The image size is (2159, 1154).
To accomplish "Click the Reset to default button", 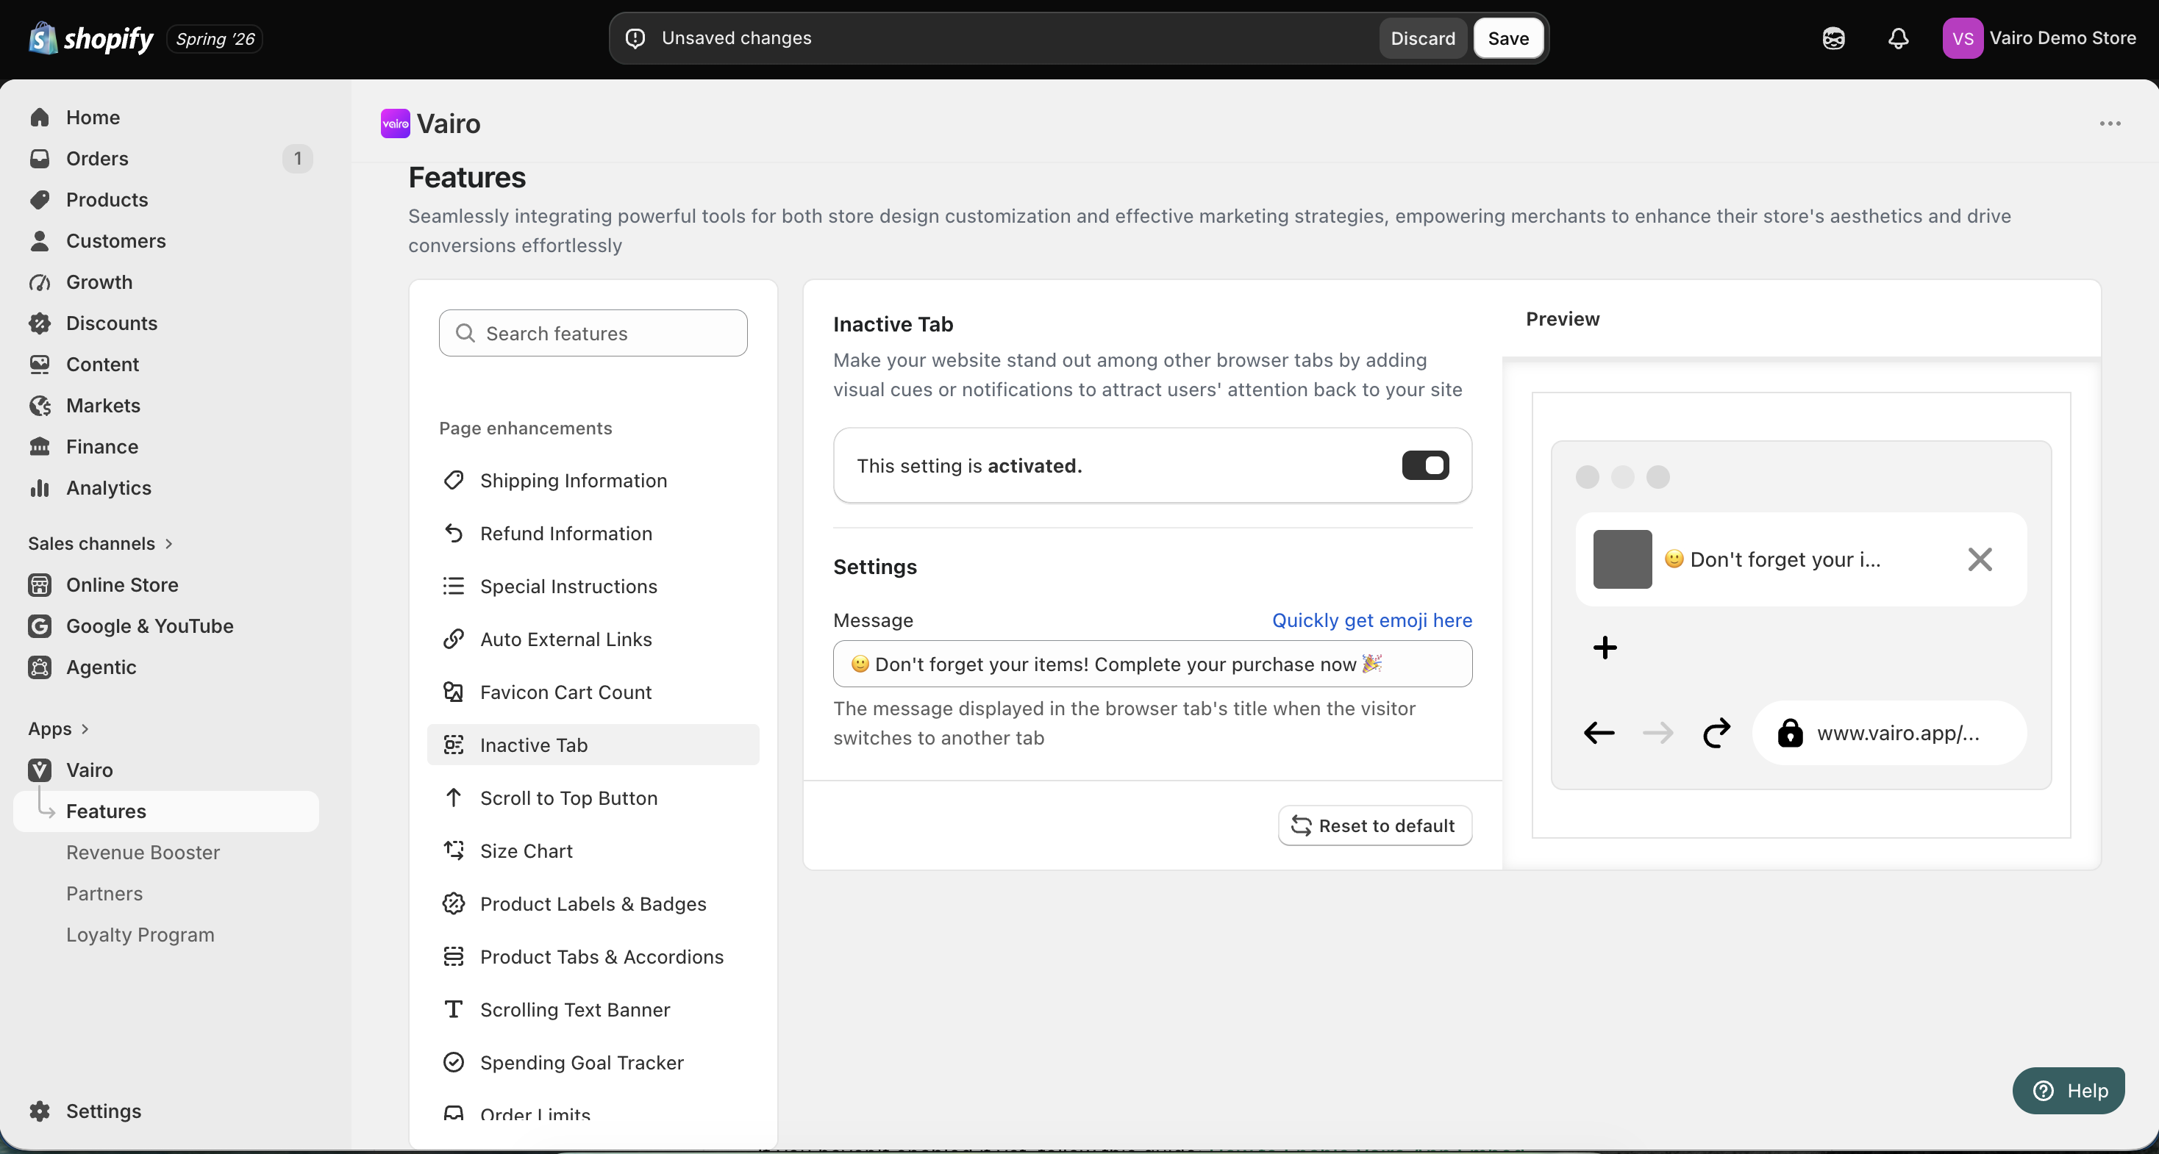I will (x=1374, y=825).
